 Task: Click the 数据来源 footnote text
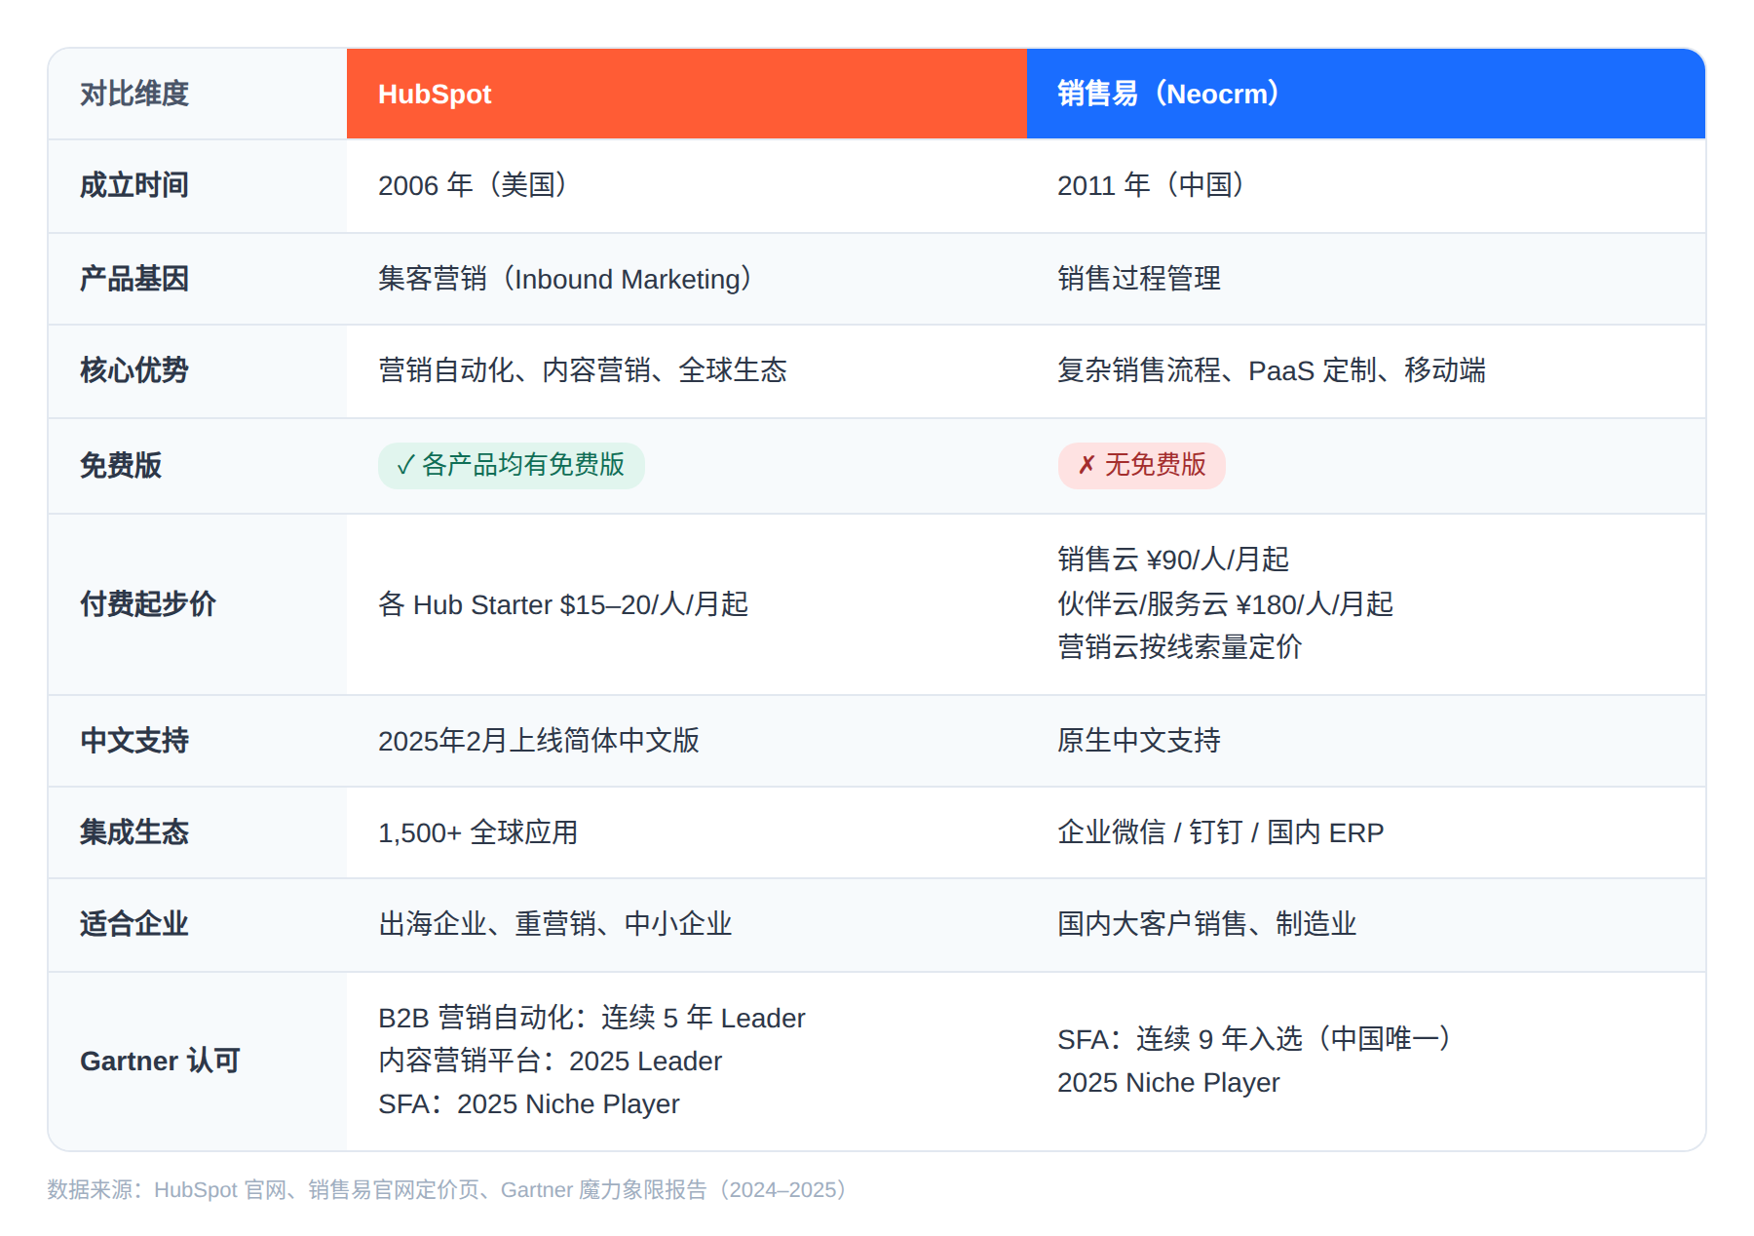(447, 1190)
